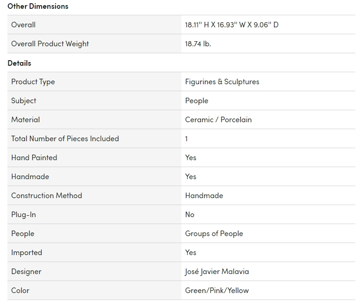
Task: Click Groups of People value
Action: [214, 233]
